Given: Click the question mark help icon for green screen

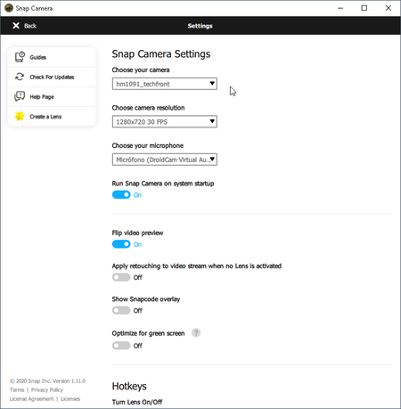Looking at the screenshot, I should (x=196, y=332).
